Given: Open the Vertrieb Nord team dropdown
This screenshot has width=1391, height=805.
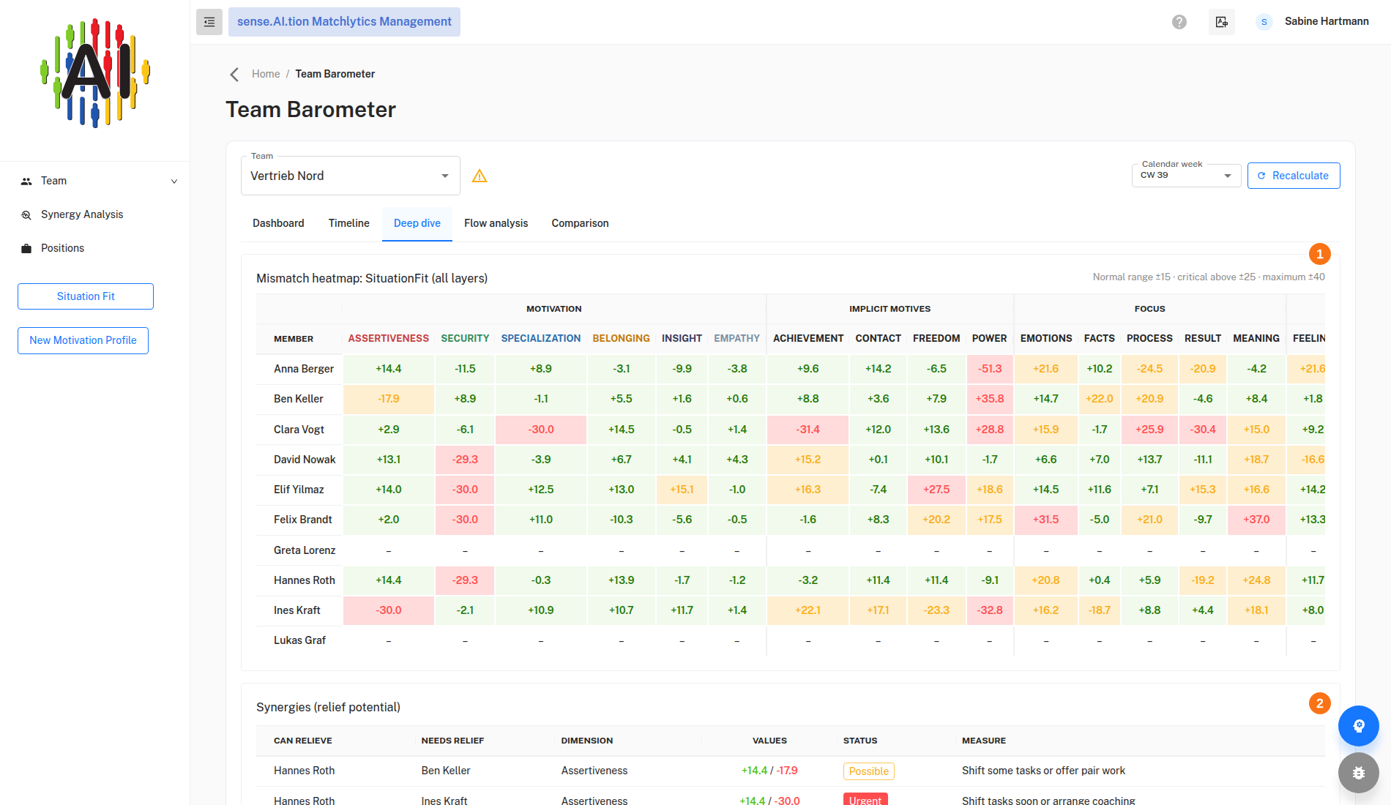Looking at the screenshot, I should (351, 176).
